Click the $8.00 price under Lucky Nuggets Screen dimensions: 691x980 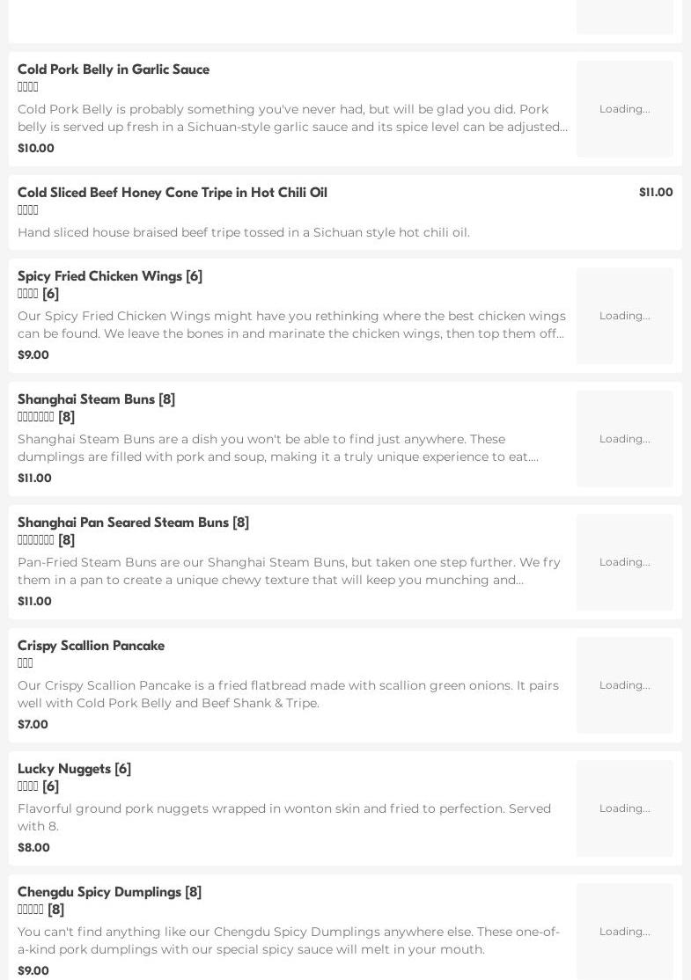tap(33, 847)
